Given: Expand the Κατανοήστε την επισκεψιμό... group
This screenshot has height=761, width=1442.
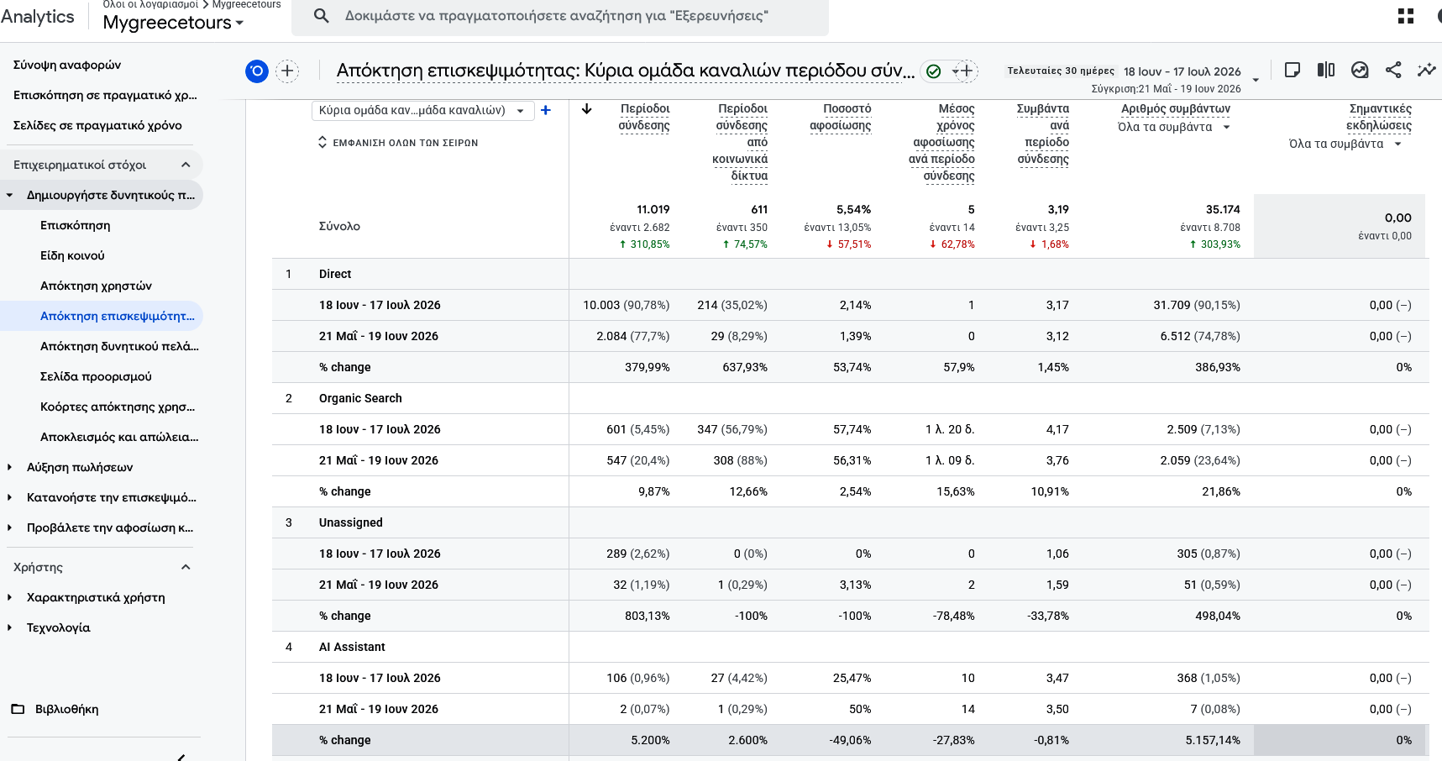Looking at the screenshot, I should 9,497.
